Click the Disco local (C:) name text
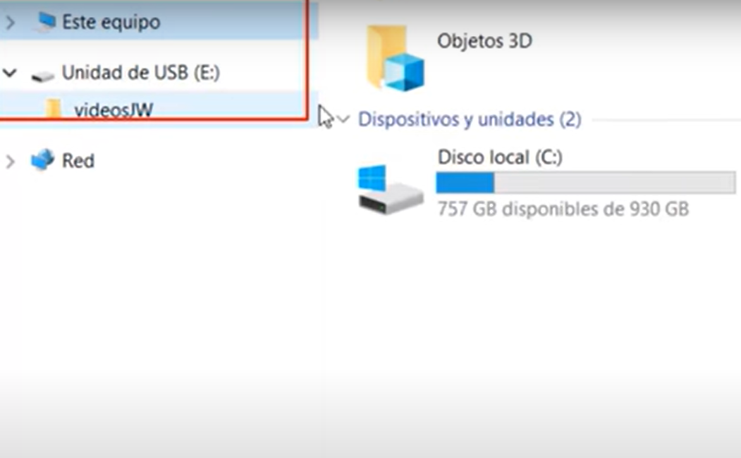This screenshot has width=741, height=458. click(x=500, y=157)
